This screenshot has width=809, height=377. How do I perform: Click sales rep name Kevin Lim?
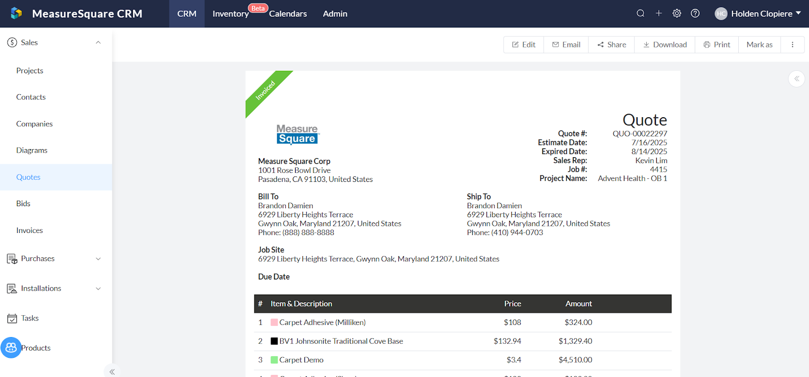(x=651, y=161)
